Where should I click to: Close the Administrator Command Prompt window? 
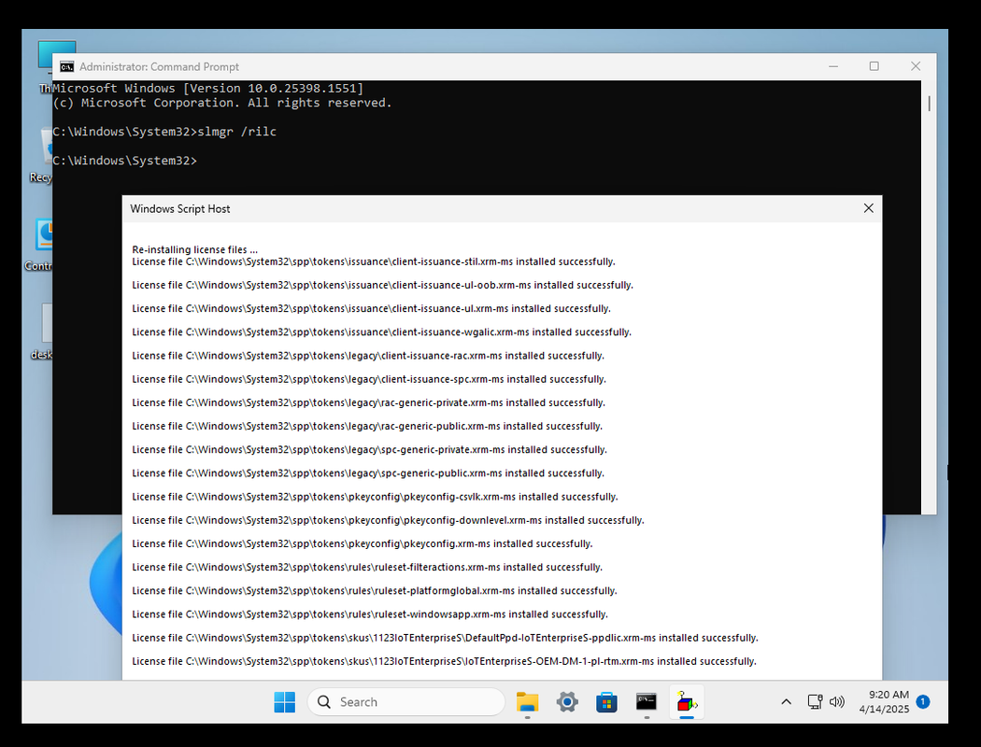coord(916,66)
